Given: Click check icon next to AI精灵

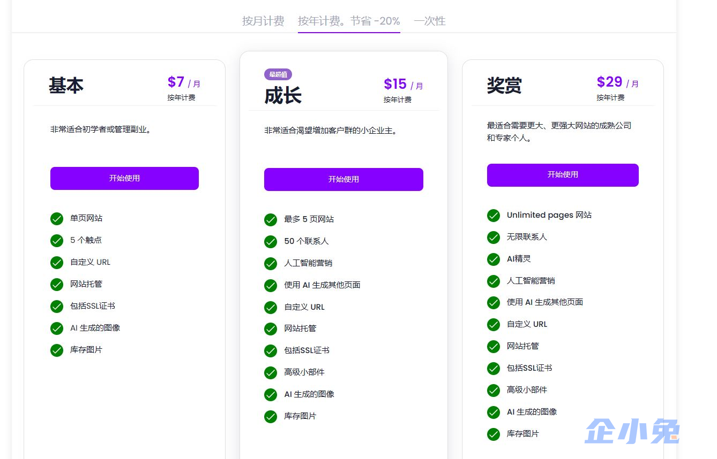Looking at the screenshot, I should 494,259.
